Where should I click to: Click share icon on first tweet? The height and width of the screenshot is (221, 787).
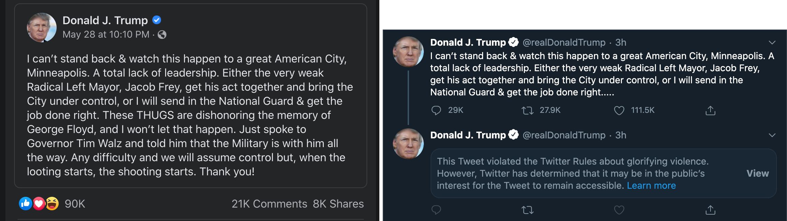pos(710,110)
